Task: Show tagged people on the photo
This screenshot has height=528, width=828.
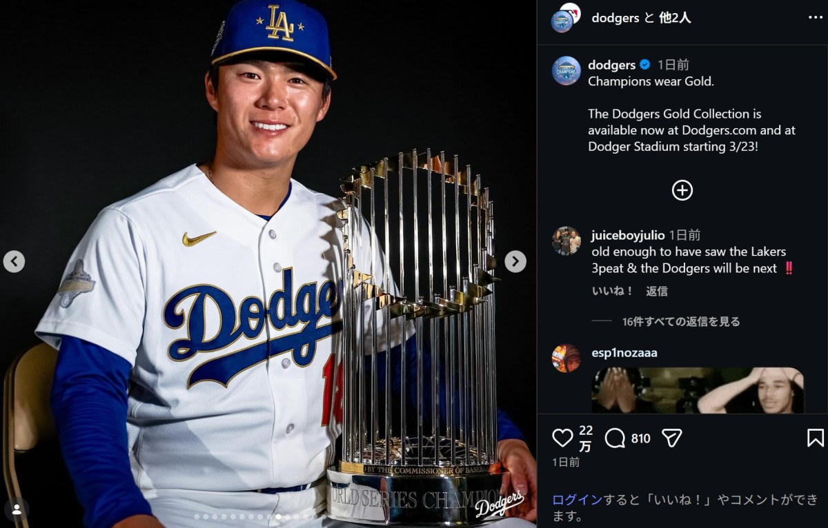Action: (x=17, y=509)
